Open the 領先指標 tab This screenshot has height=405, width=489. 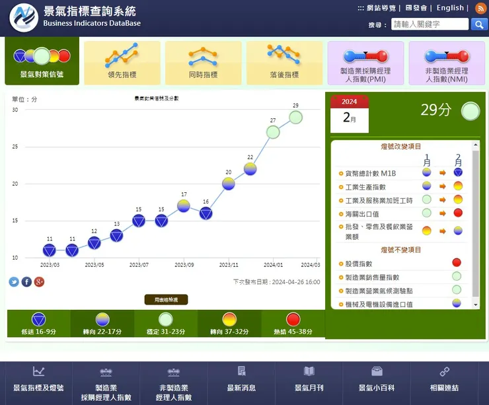tap(122, 63)
